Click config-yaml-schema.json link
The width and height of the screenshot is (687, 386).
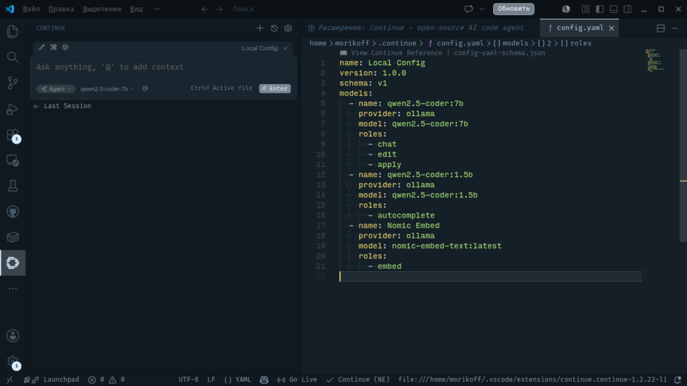point(499,53)
